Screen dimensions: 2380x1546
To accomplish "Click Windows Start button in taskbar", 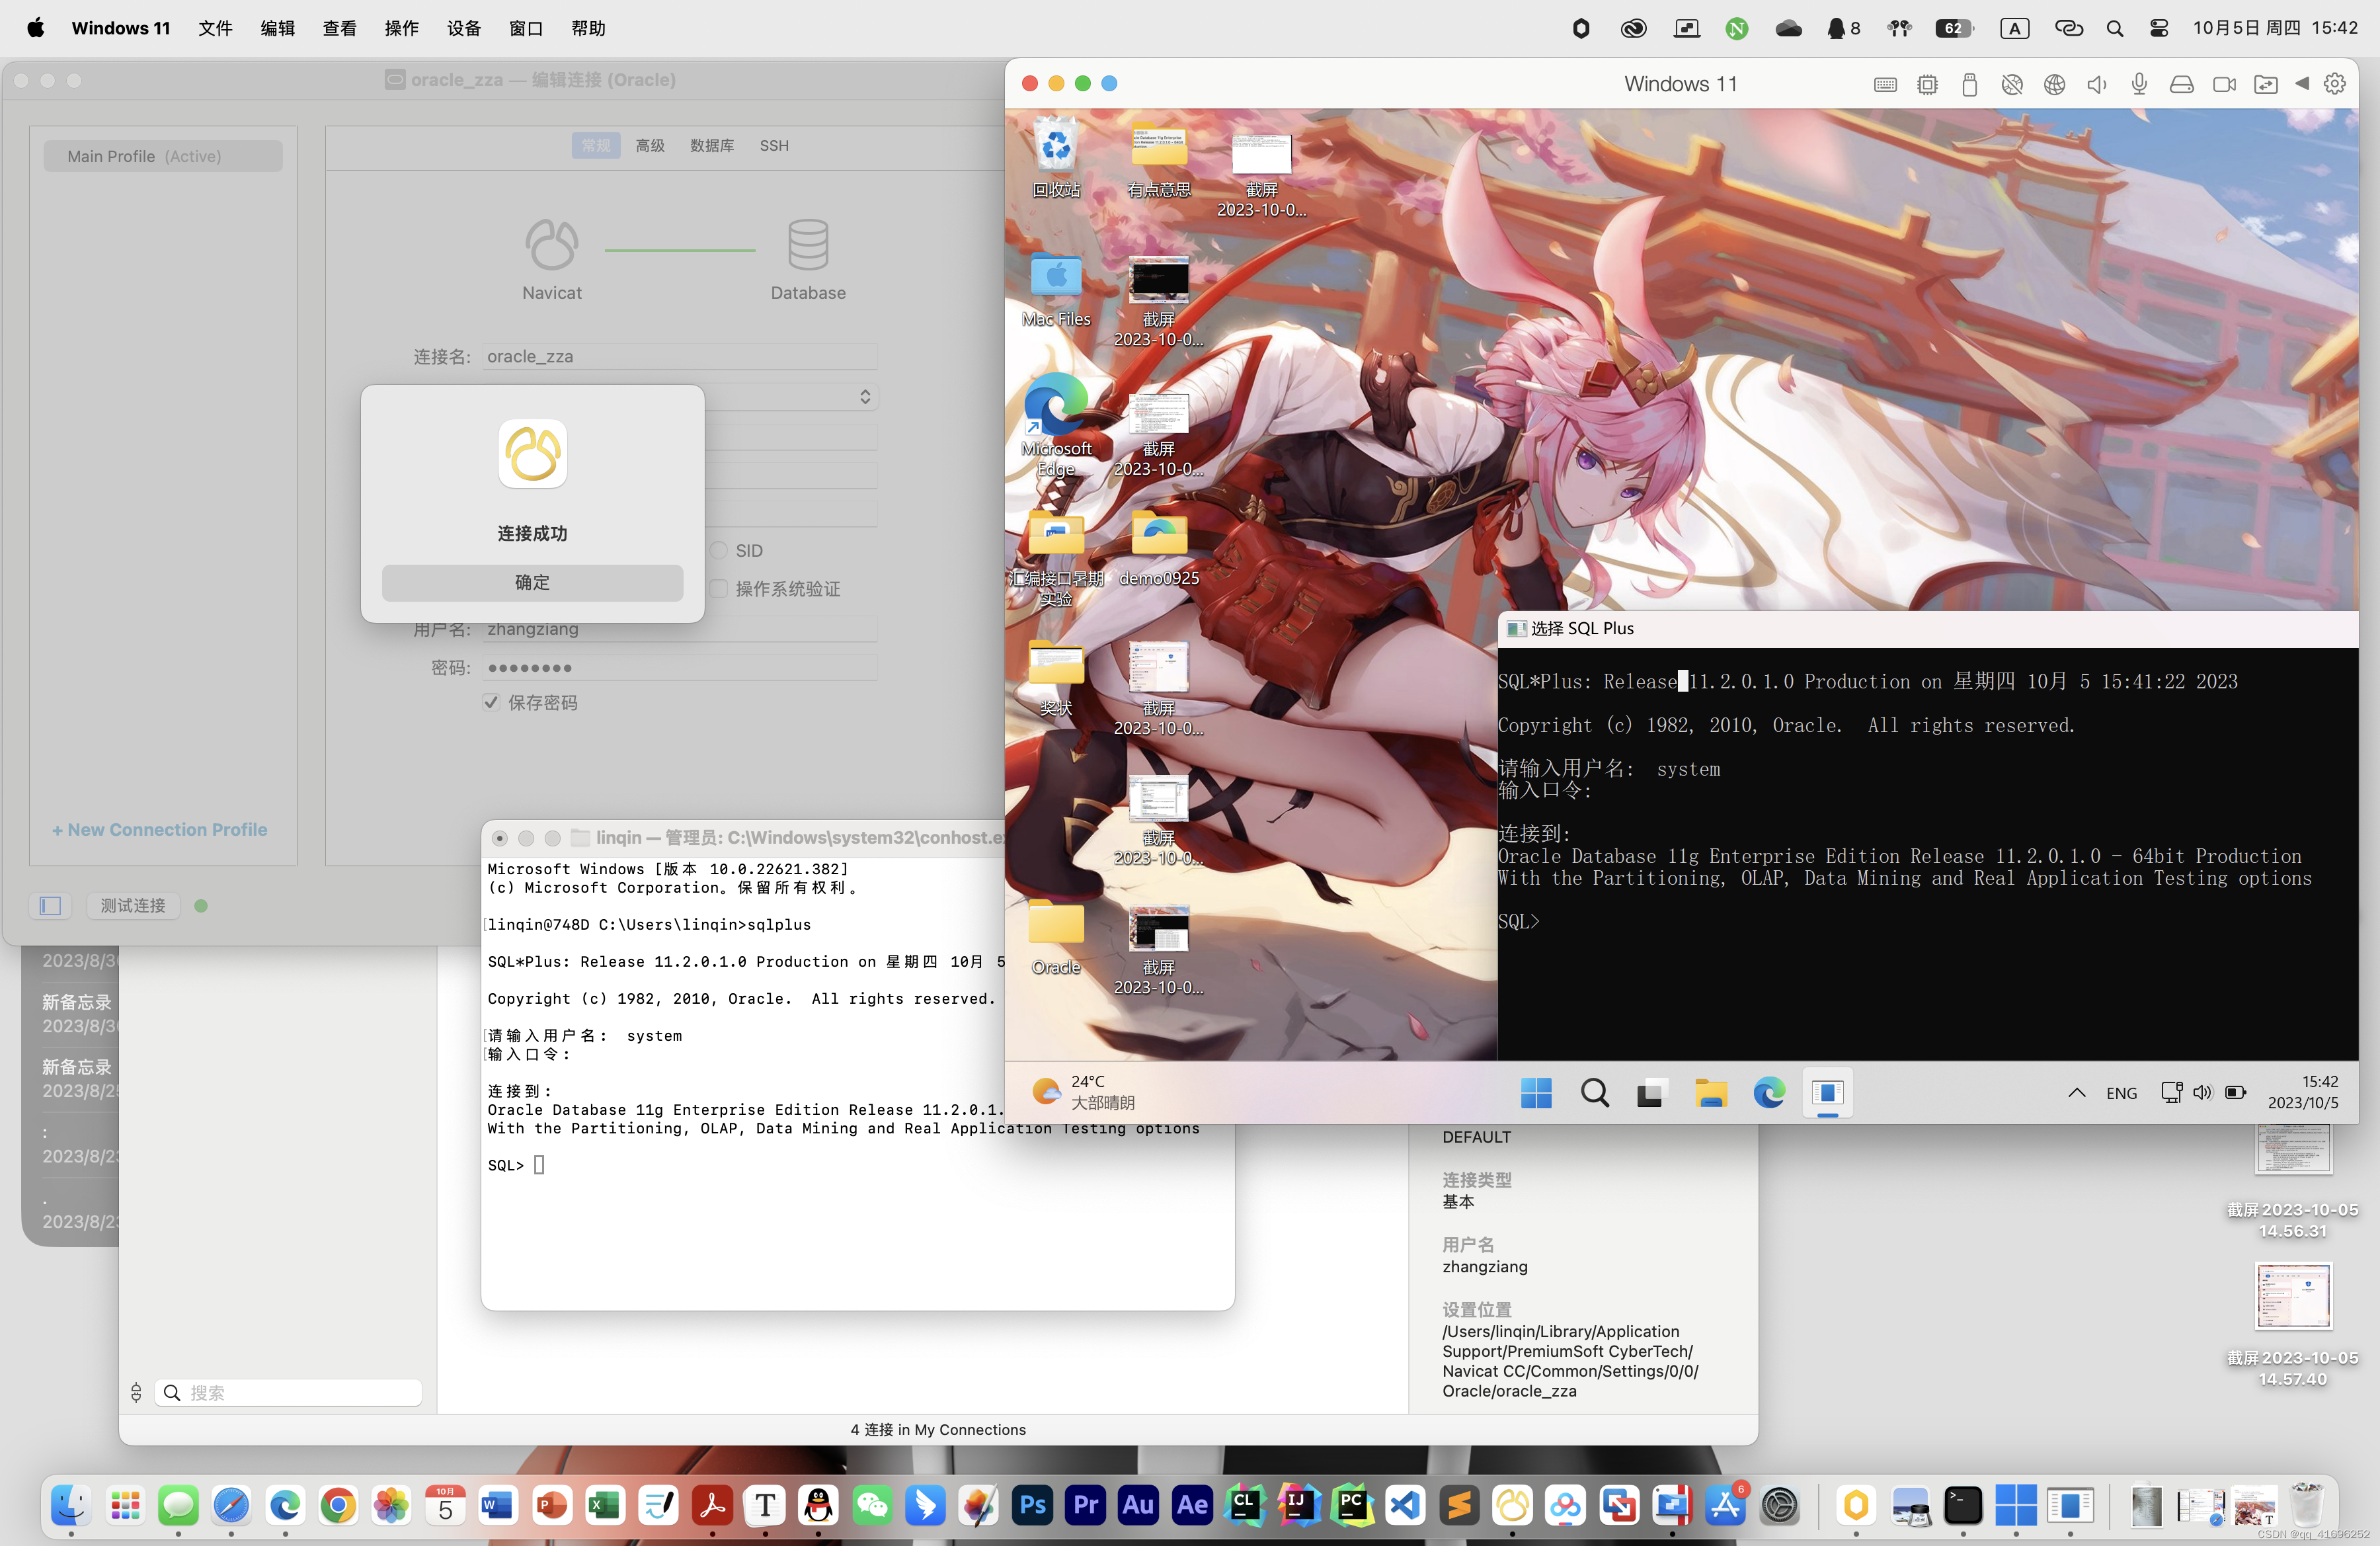I will tap(1536, 1093).
